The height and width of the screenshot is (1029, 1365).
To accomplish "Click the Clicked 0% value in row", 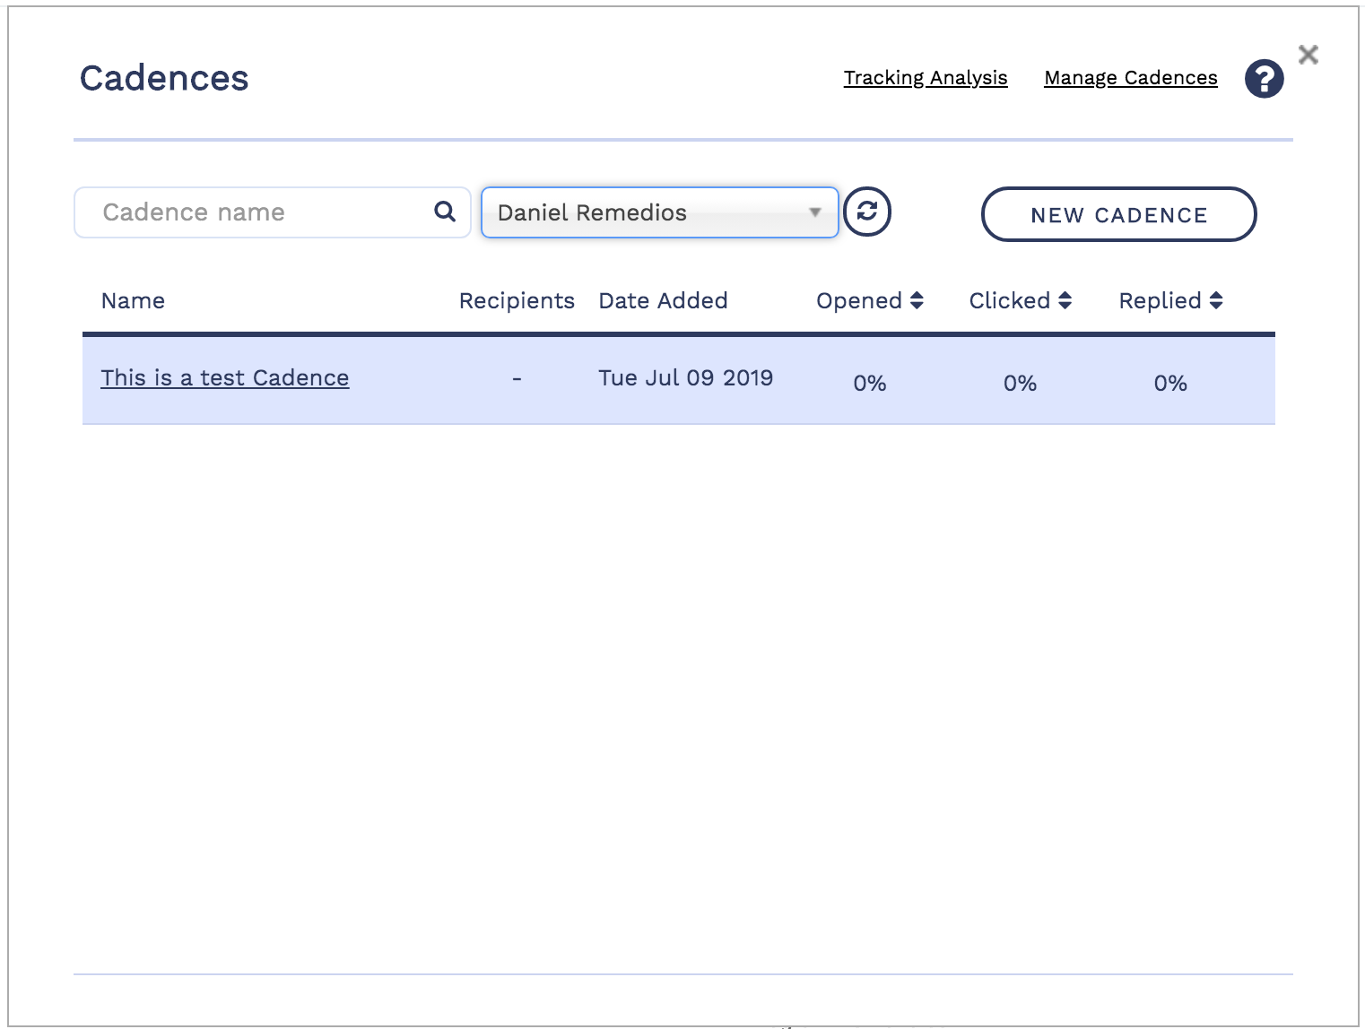I will point(1020,384).
